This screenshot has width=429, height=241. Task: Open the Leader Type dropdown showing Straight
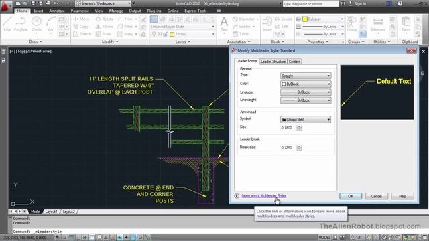click(x=306, y=76)
